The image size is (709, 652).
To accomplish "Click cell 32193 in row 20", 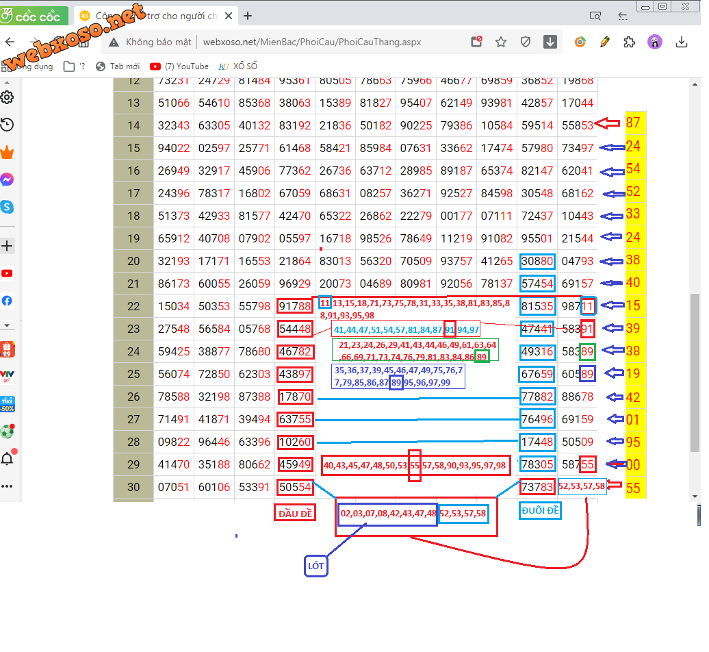I will [174, 262].
